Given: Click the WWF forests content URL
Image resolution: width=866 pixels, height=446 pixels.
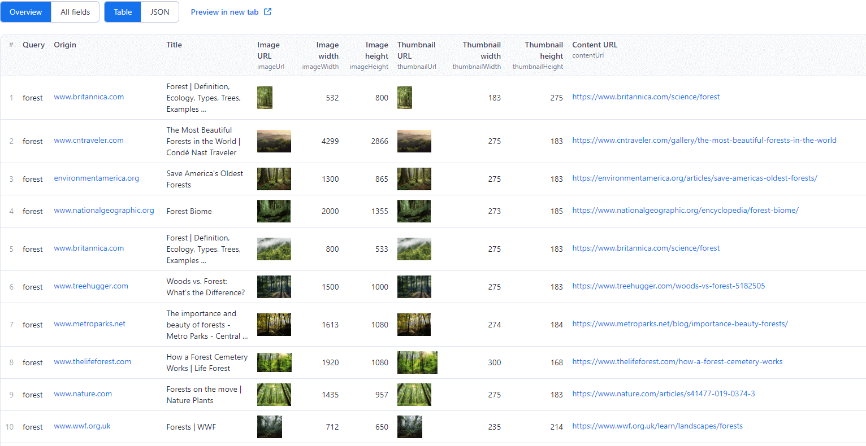Looking at the screenshot, I should 657,426.
